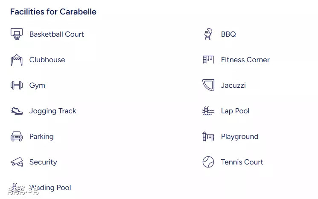Image resolution: width=318 pixels, height=199 pixels.
Task: Click the Lap Pool ladder icon
Action: [x=208, y=111]
